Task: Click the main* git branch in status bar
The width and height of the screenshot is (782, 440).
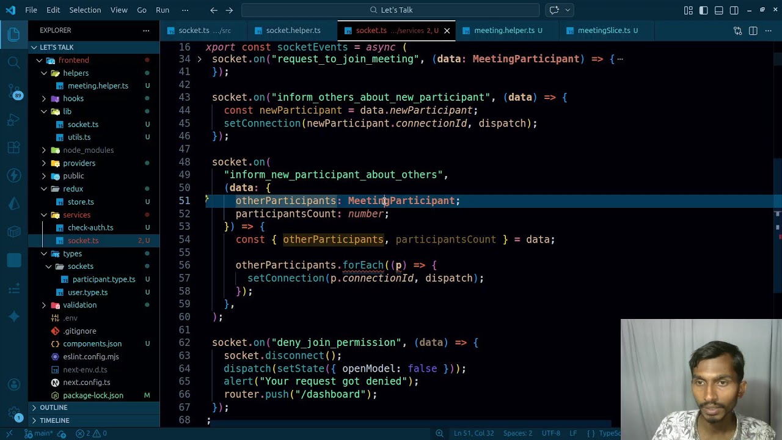Action: pos(38,433)
